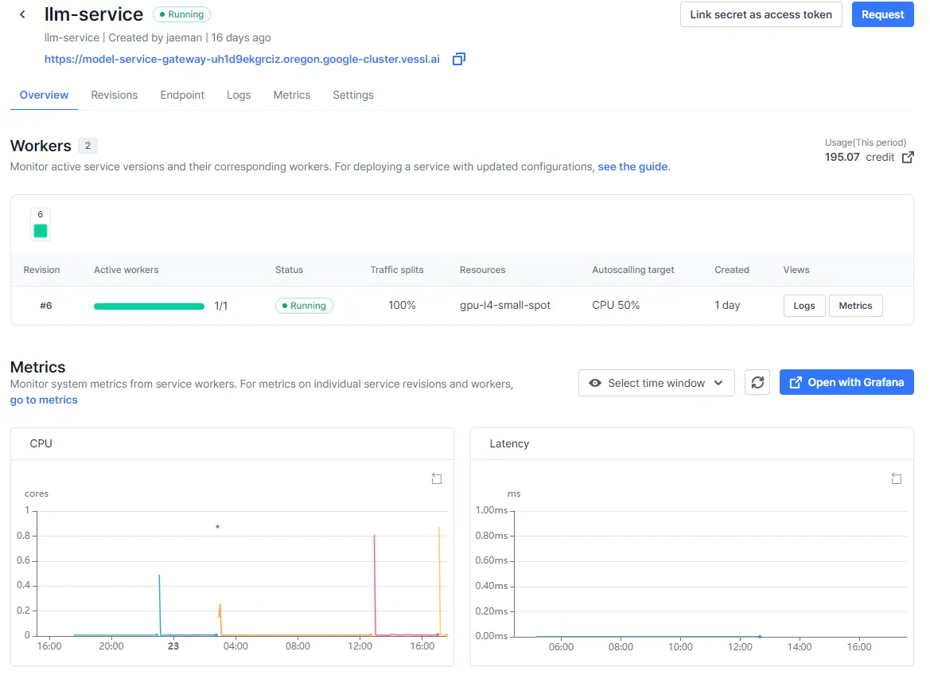Click Link secret as access token

coord(761,14)
